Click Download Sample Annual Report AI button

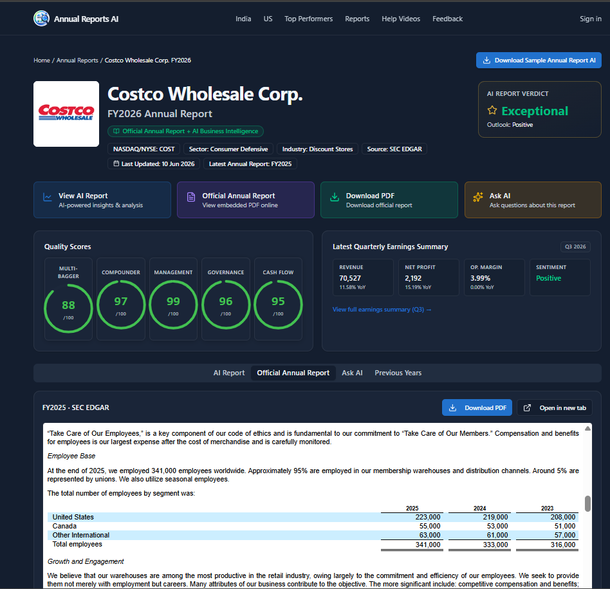click(539, 61)
